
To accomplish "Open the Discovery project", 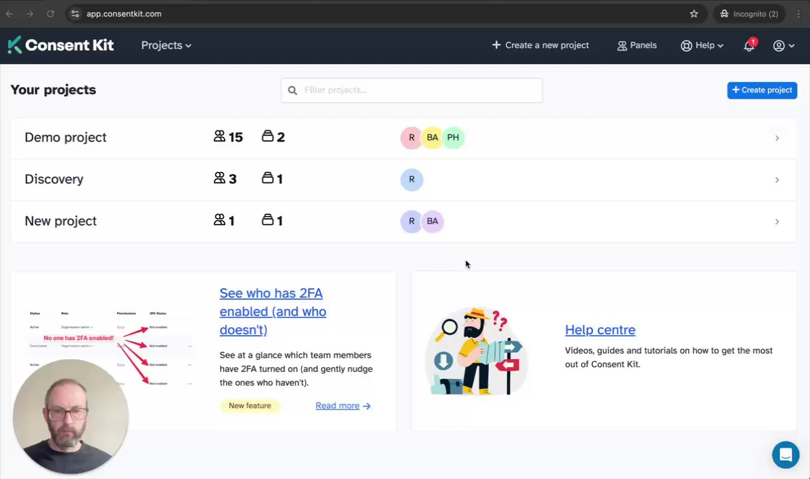I will pos(404,180).
